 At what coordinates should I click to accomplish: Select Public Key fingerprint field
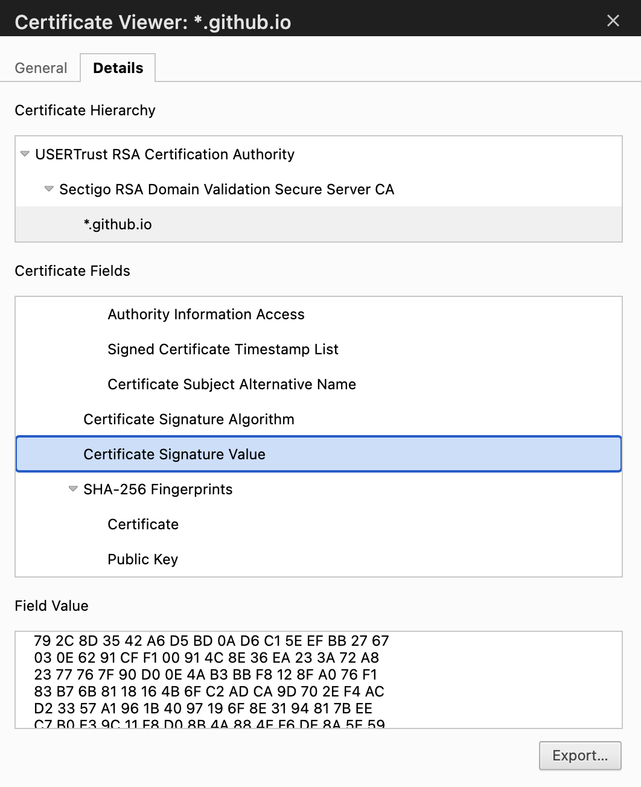319,559
